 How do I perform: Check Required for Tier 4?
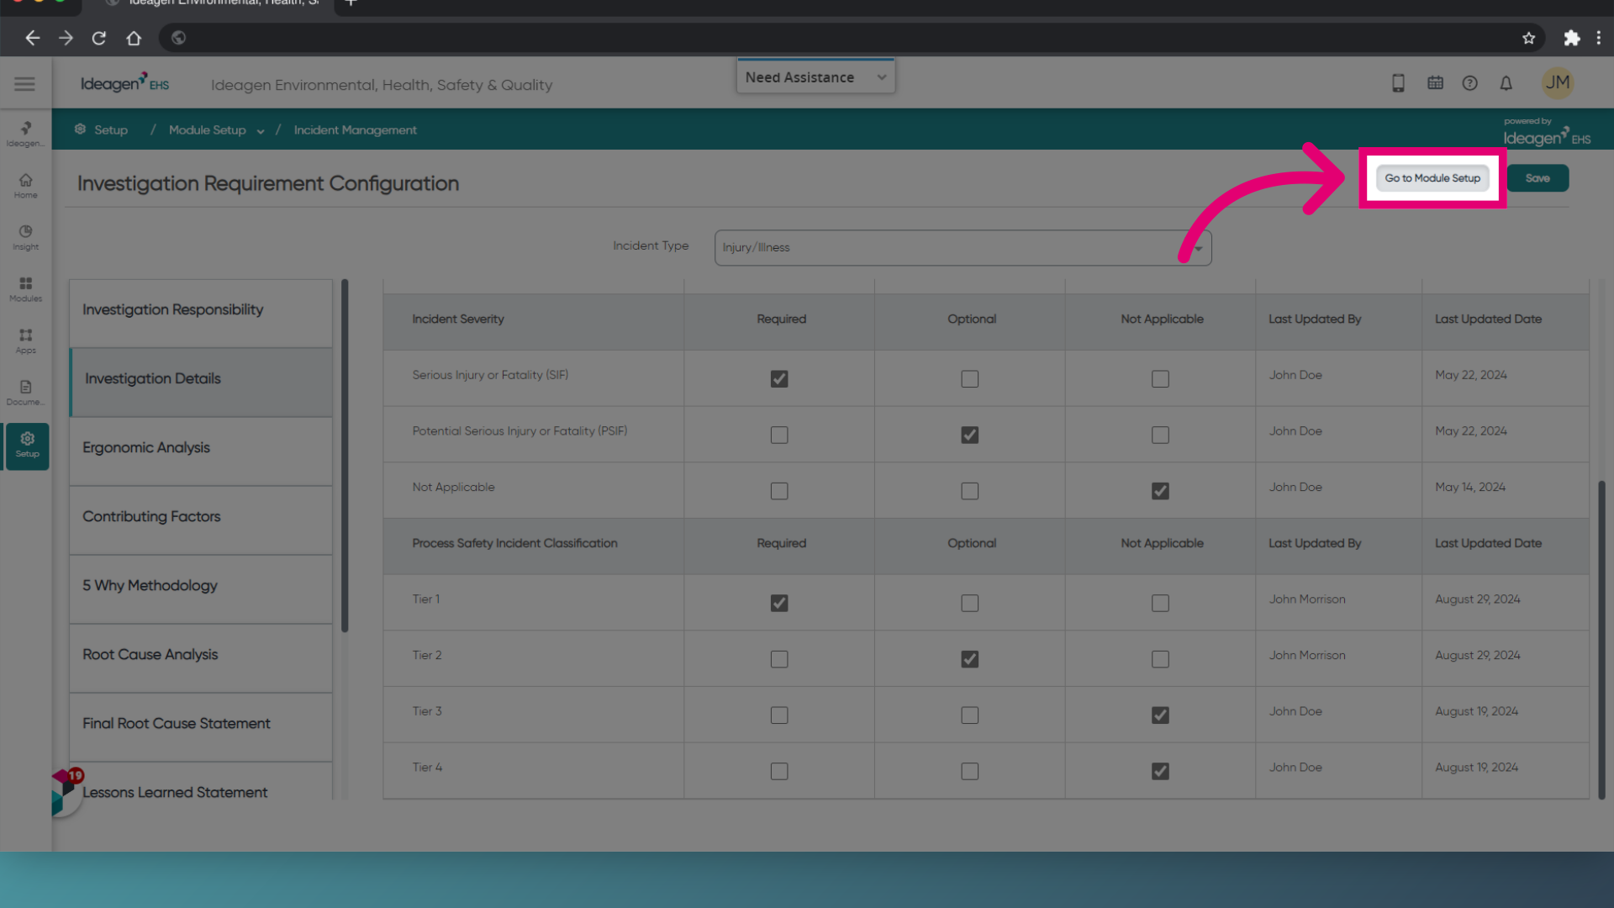coord(779,772)
